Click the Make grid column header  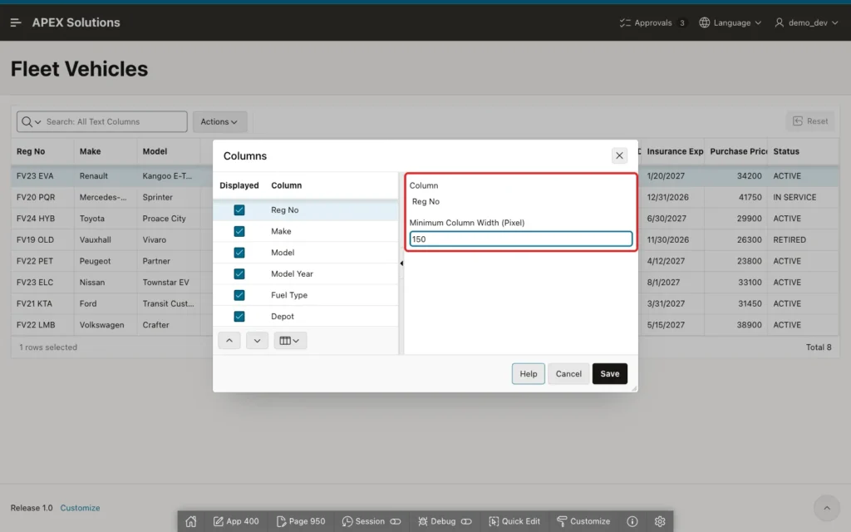click(x=106, y=151)
